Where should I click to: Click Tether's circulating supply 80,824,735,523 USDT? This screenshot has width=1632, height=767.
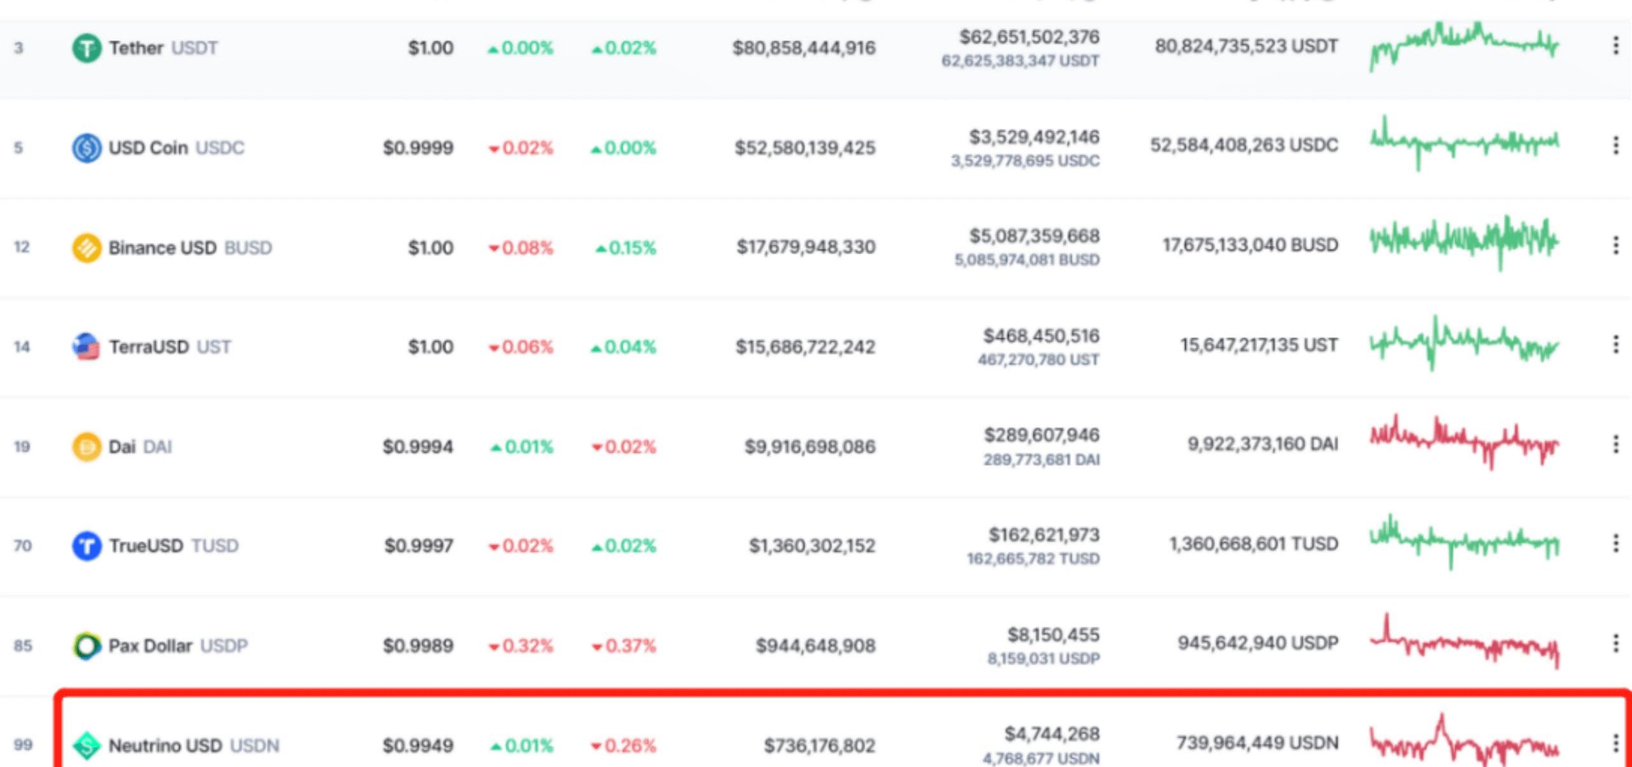[x=1246, y=46]
